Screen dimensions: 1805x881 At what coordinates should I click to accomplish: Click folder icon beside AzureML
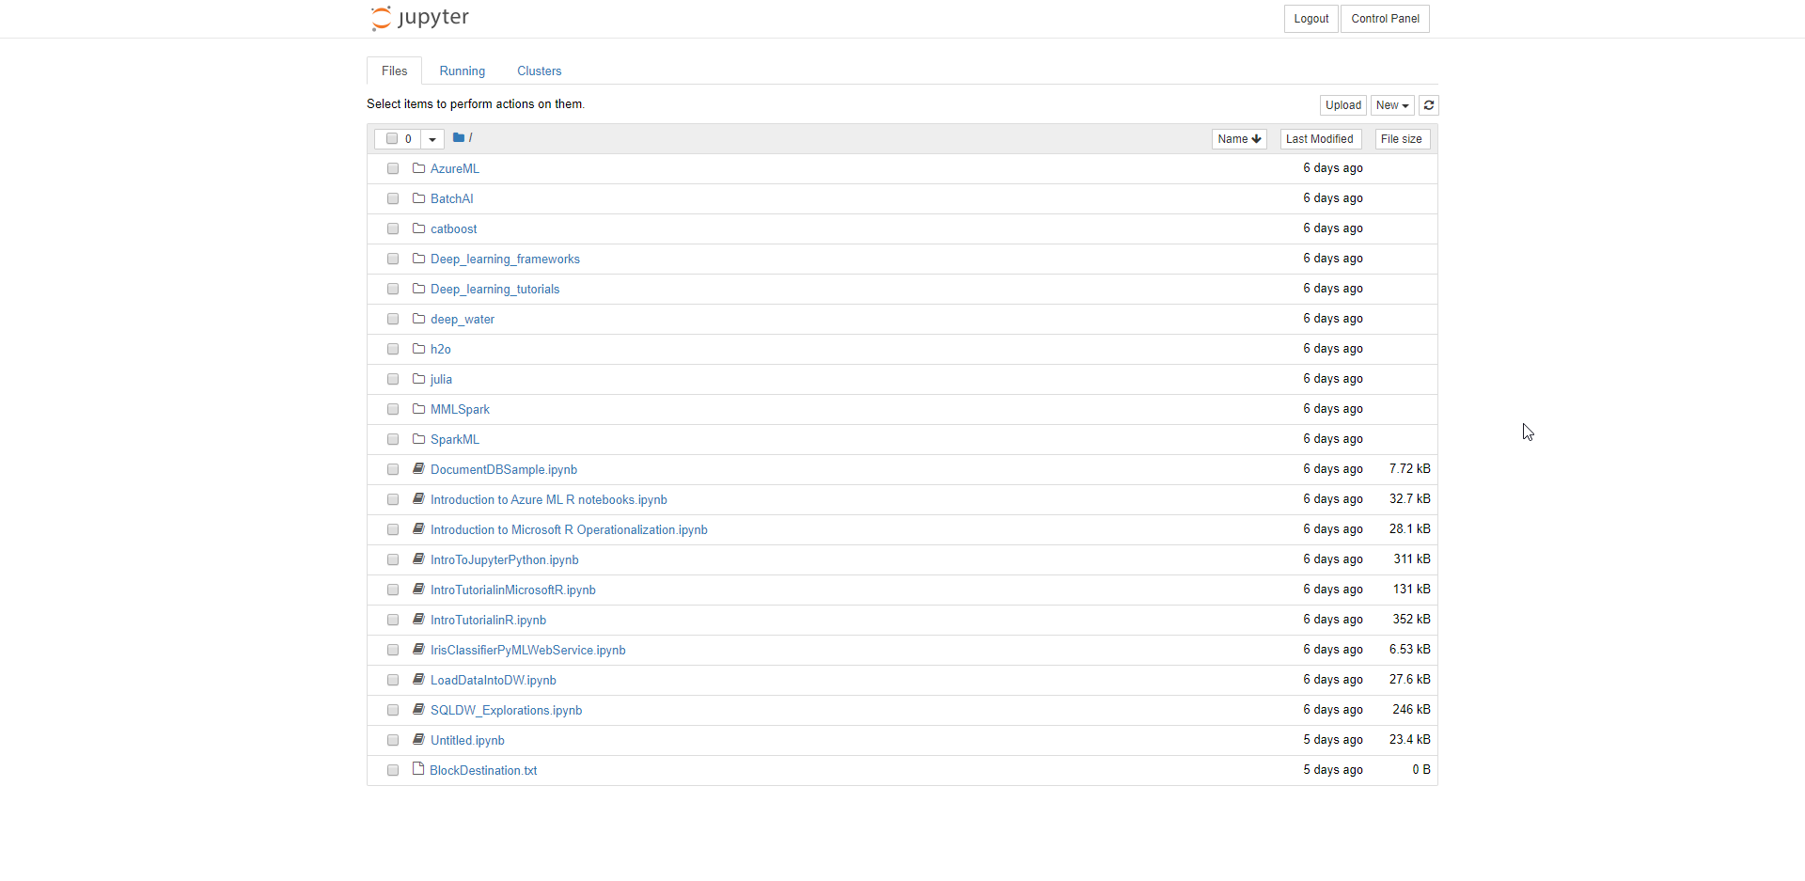click(418, 168)
